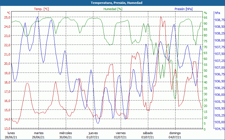
Task: Click the 5 humidity axis value
Action: click(205, 123)
